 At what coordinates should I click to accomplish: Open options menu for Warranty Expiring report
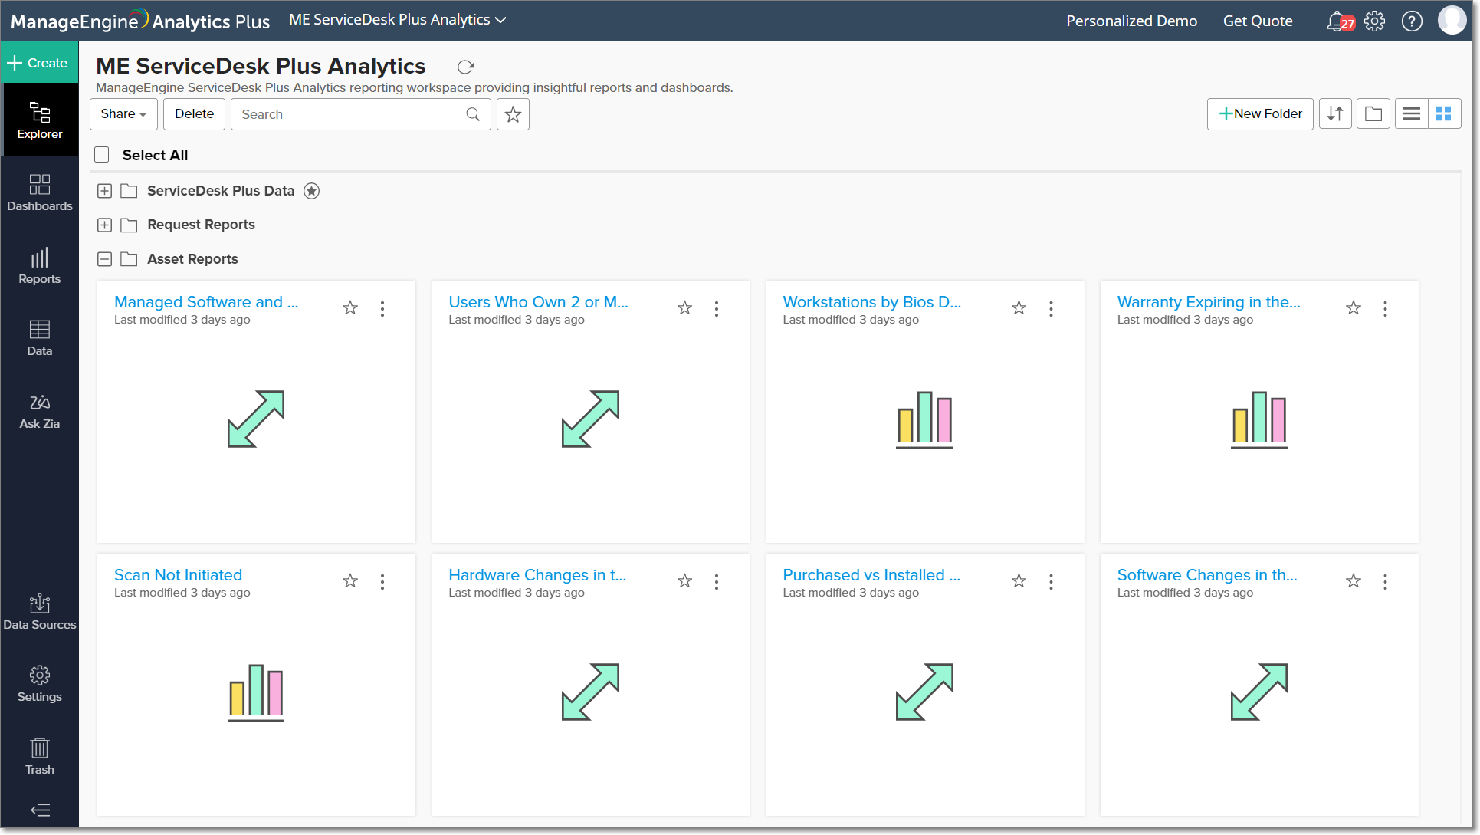(x=1385, y=308)
